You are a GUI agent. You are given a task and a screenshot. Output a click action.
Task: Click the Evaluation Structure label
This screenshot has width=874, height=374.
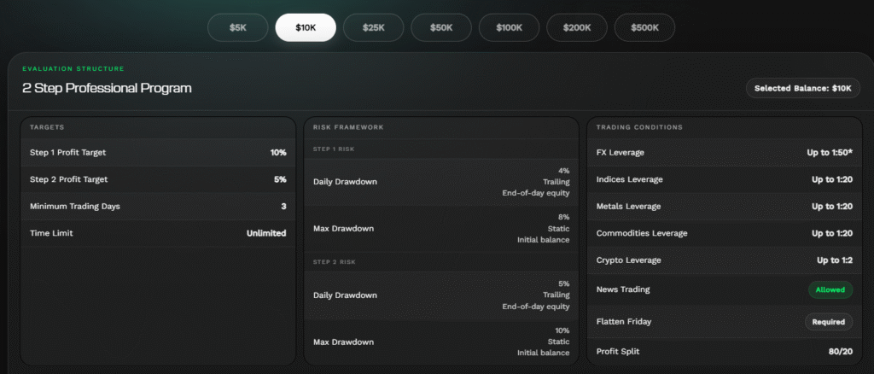(x=73, y=69)
